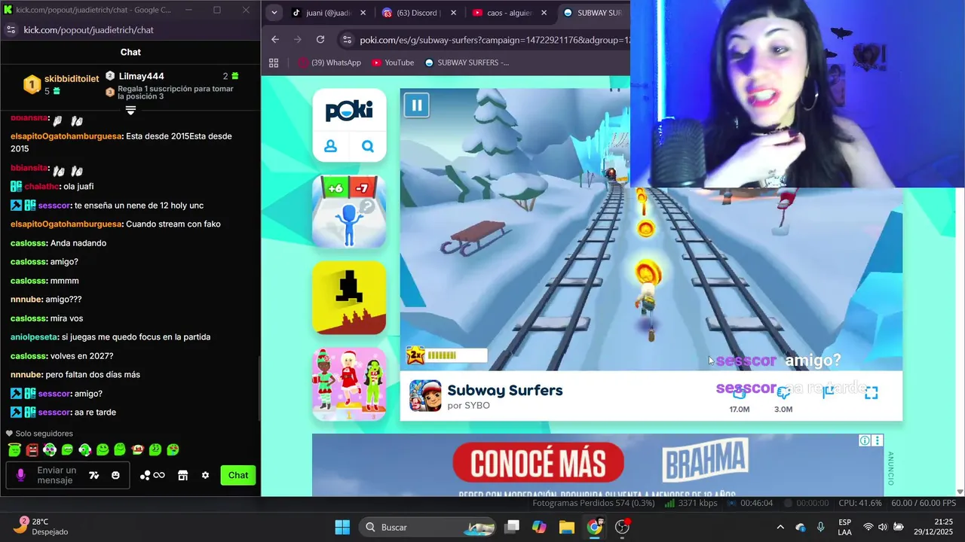Collapse the chat leaderboard with chevron
Viewport: 965px width, 542px height.
(130, 111)
